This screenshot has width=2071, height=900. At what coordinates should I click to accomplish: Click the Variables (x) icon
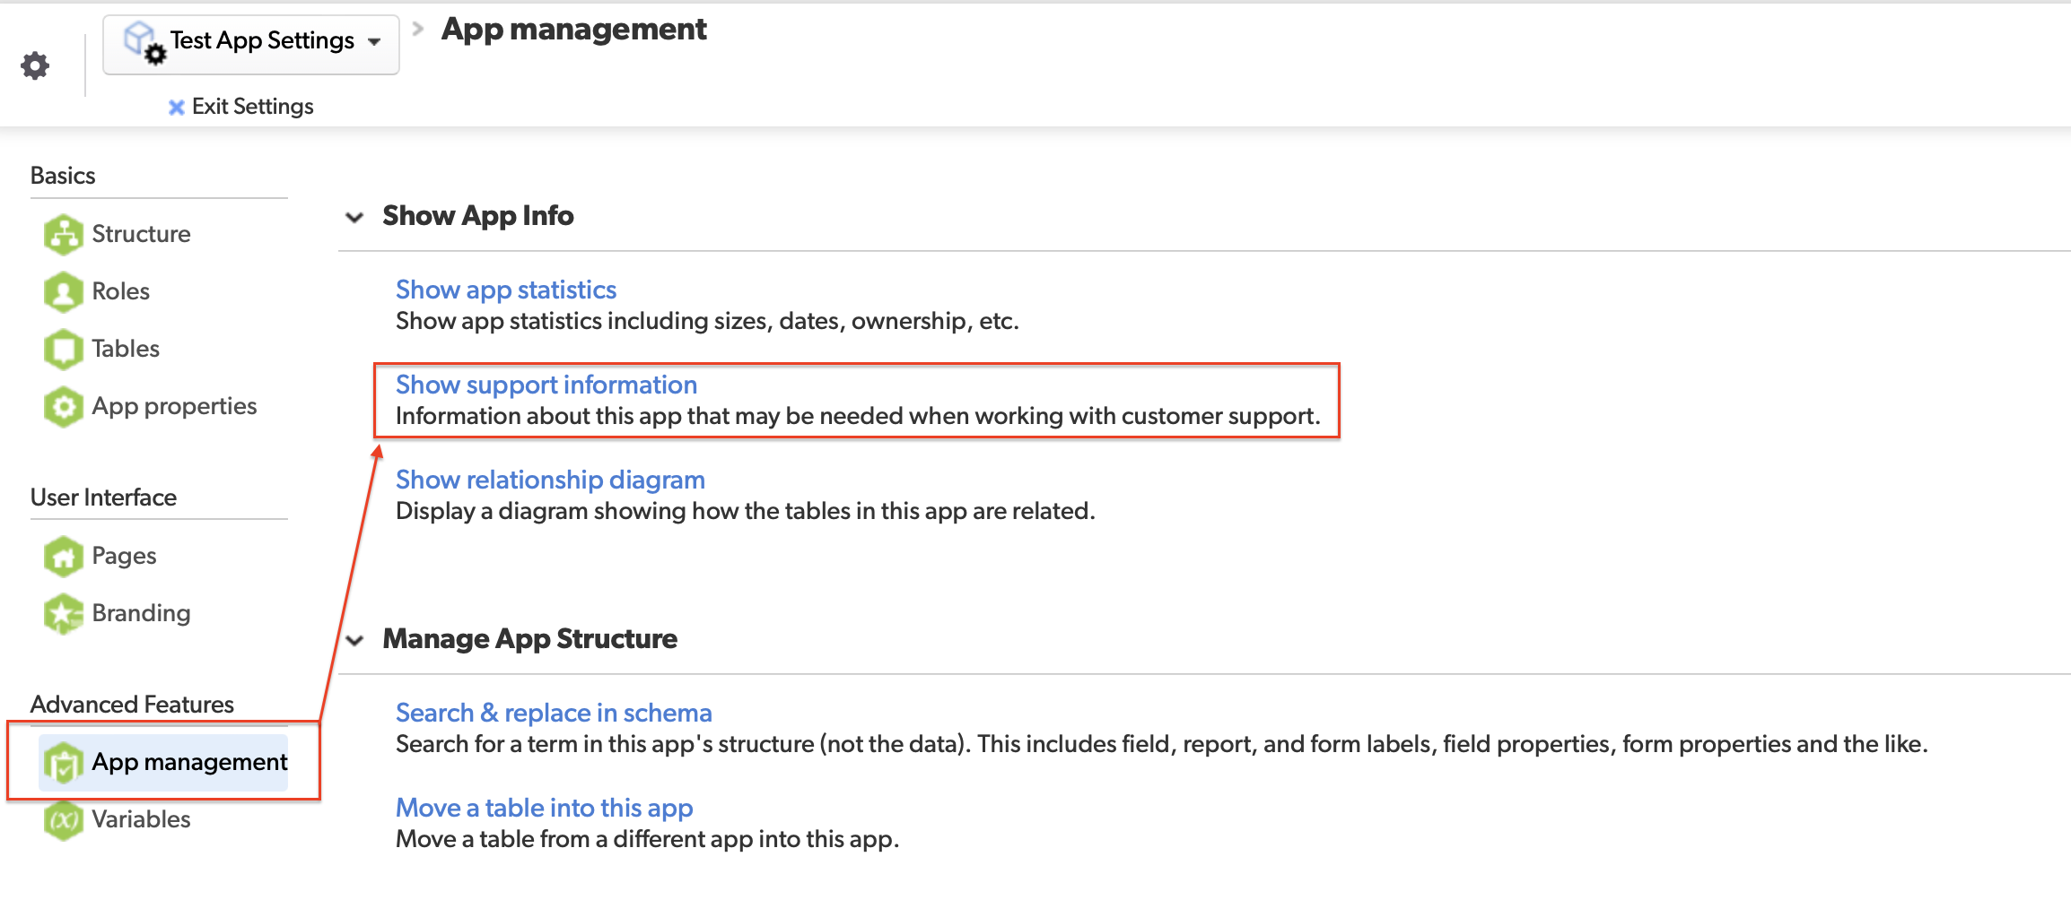coord(63,819)
